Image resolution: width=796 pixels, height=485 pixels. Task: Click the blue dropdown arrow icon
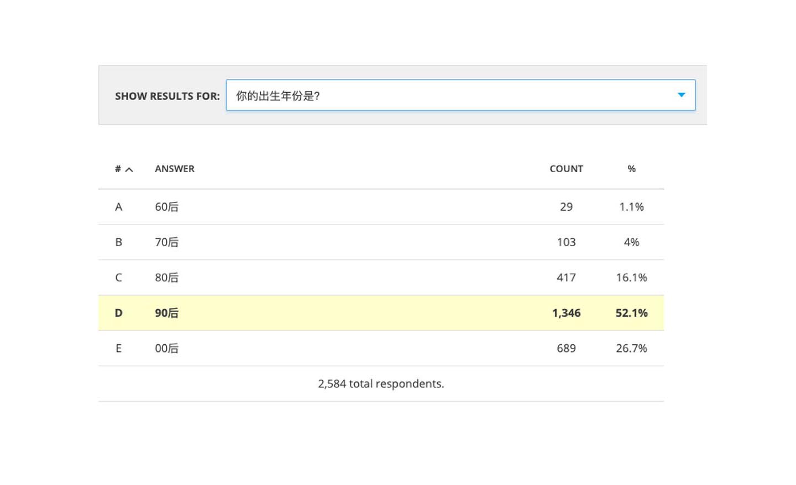(x=682, y=95)
